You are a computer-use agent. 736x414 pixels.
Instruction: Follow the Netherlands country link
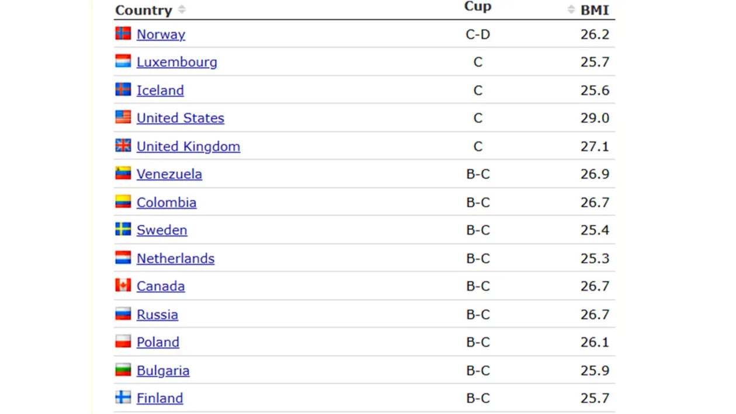pyautogui.click(x=175, y=259)
